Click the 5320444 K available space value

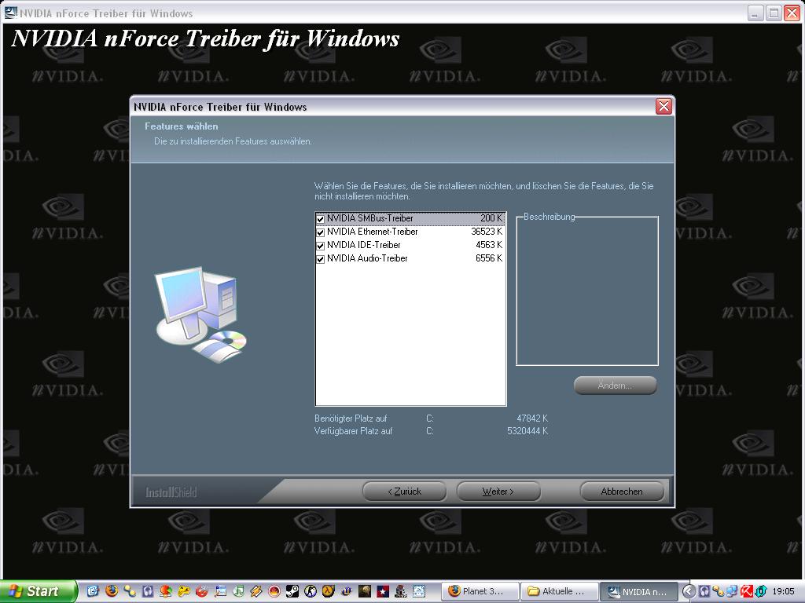[x=527, y=431]
